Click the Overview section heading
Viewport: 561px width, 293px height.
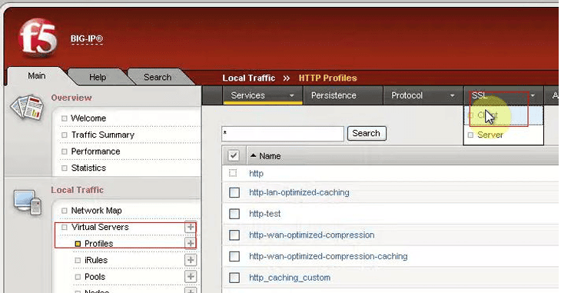click(x=71, y=98)
